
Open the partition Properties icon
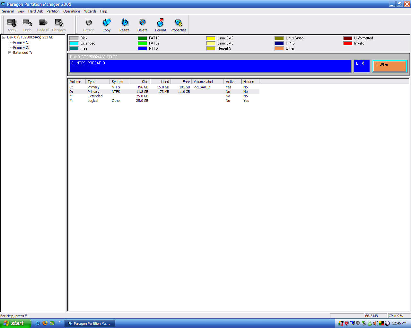[x=179, y=23]
